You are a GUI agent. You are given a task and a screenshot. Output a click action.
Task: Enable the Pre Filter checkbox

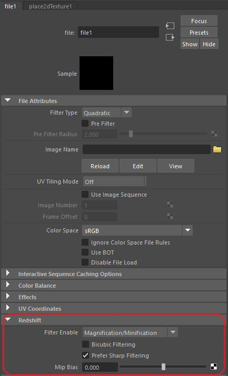tap(85, 123)
